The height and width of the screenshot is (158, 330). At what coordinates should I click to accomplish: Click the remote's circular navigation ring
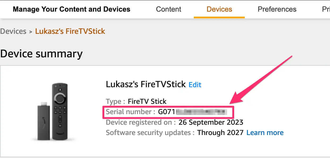click(x=61, y=99)
